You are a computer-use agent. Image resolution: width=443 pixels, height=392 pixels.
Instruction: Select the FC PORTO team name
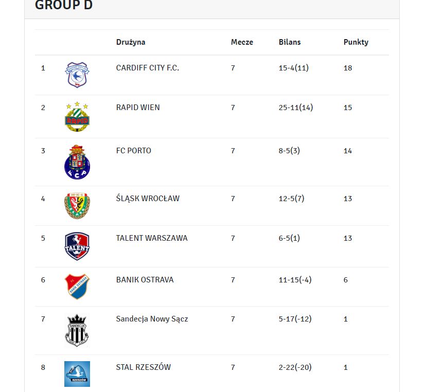[x=134, y=151]
